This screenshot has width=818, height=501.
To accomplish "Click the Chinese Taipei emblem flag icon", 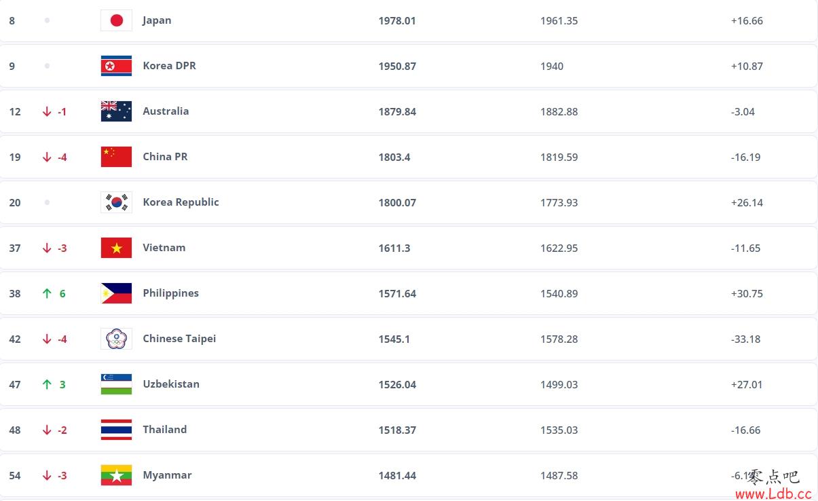I will (116, 339).
